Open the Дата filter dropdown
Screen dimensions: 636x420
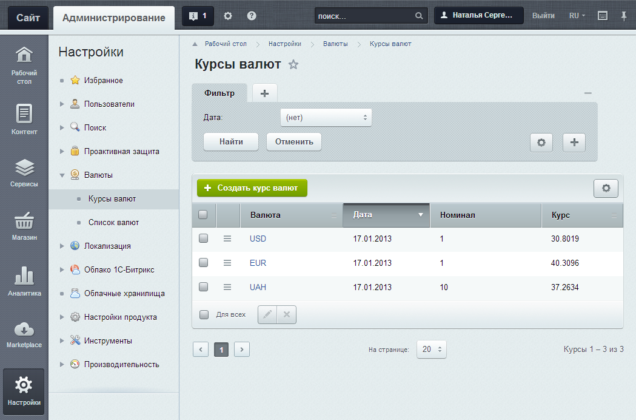(x=326, y=118)
